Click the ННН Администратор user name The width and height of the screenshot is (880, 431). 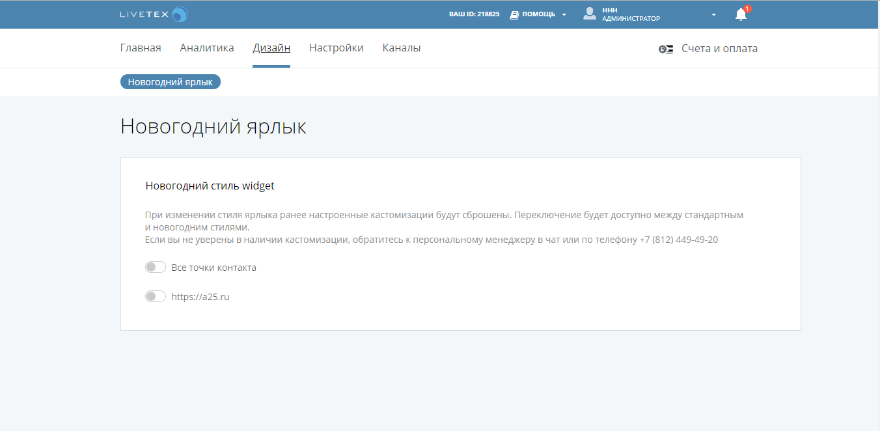[631, 14]
